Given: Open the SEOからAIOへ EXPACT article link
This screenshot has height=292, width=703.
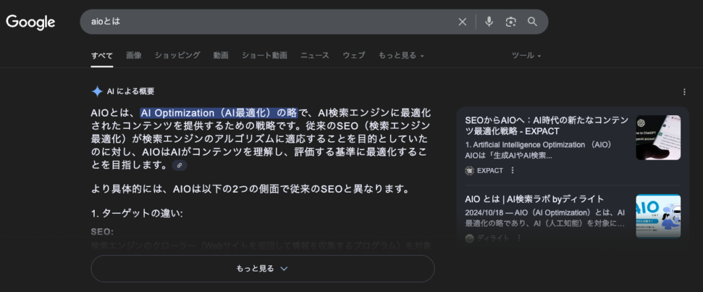Looking at the screenshot, I should click(546, 126).
